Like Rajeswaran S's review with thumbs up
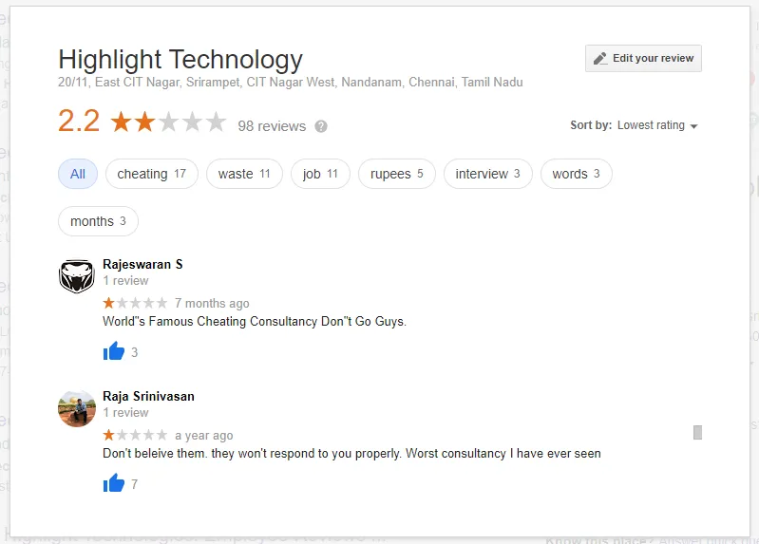759x544 pixels. point(114,351)
